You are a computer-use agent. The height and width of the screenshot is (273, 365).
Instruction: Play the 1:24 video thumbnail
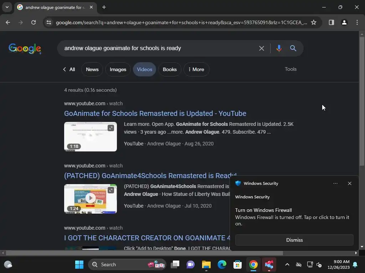90,199
